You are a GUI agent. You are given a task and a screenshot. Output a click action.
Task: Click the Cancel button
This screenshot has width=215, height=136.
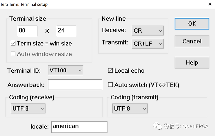[x=192, y=42]
